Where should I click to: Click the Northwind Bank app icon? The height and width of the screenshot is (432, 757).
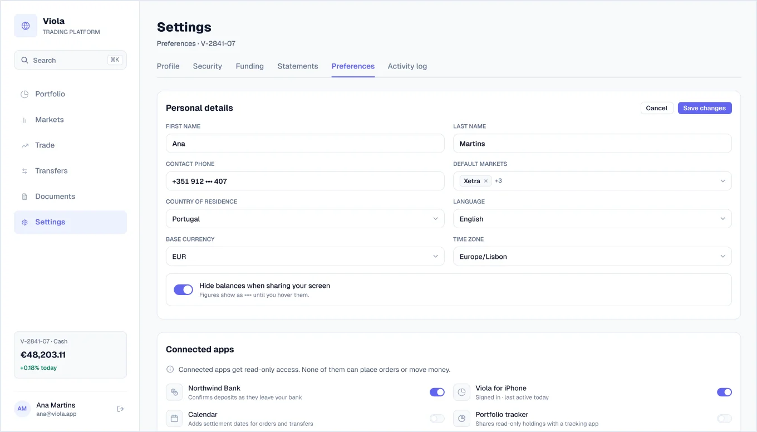[174, 392]
